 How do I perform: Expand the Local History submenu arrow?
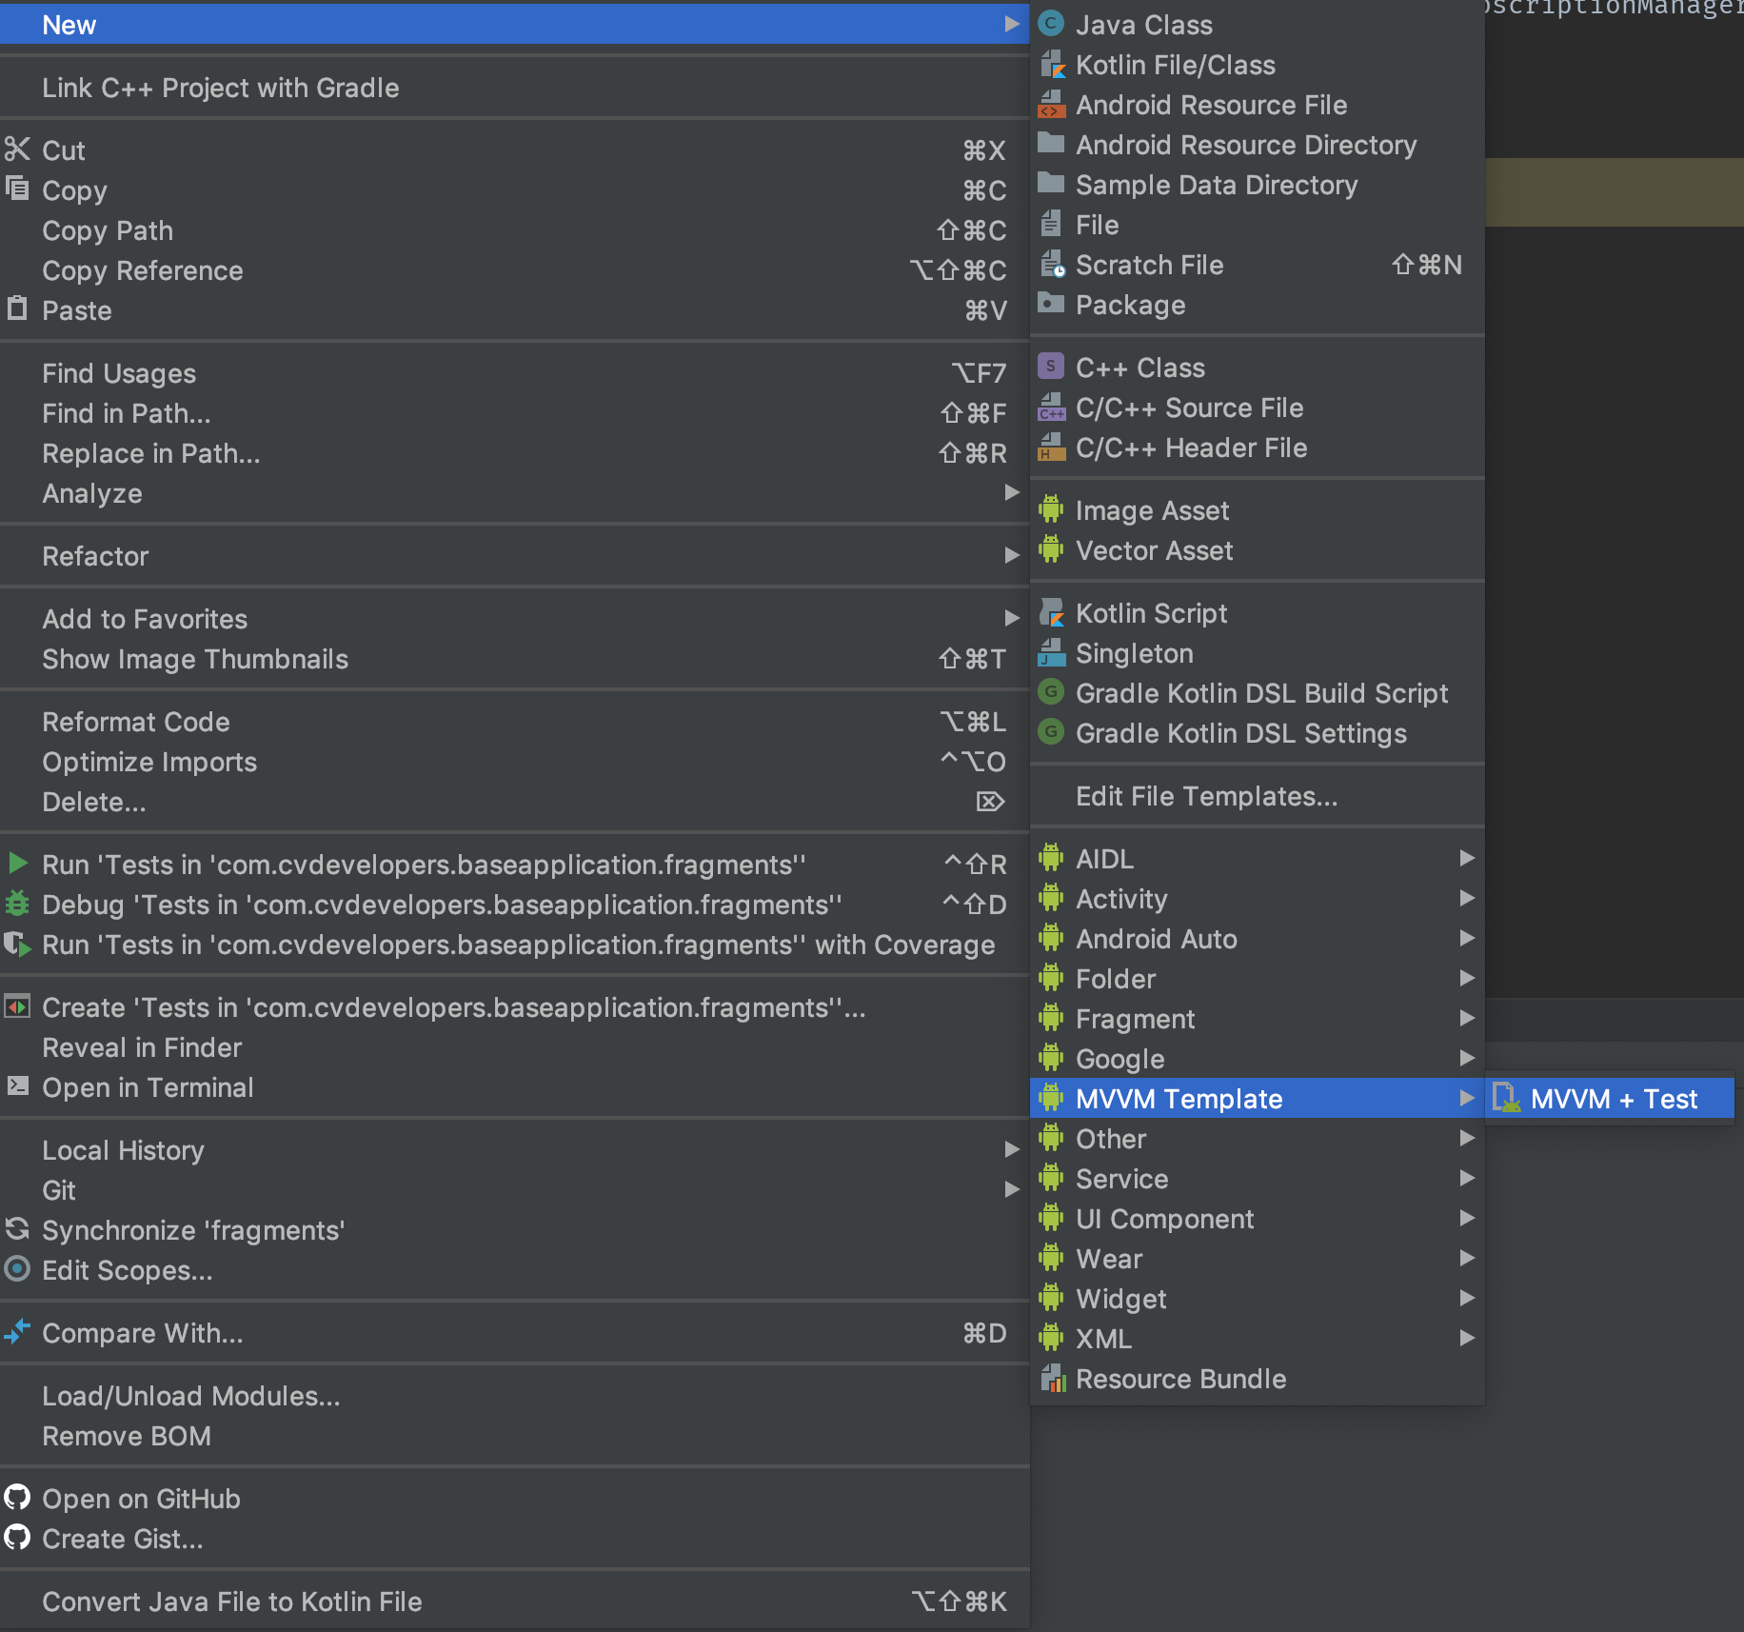(x=1012, y=1149)
